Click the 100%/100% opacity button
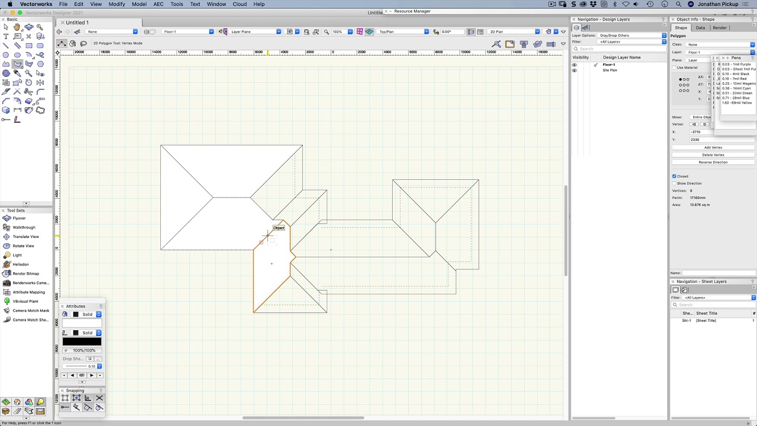Viewport: 757px width, 426px height. [82, 350]
